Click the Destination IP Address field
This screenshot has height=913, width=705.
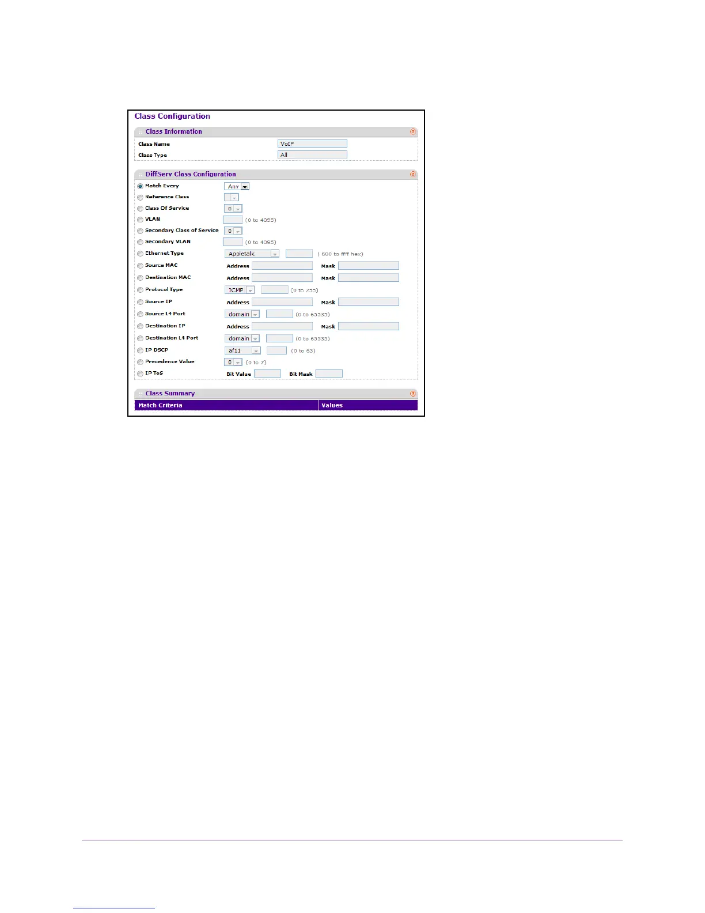point(282,326)
